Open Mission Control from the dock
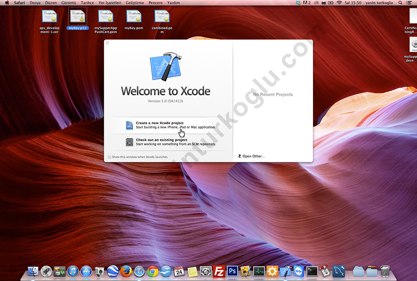Image resolution: width=417 pixels, height=281 pixels. pyautogui.click(x=60, y=271)
